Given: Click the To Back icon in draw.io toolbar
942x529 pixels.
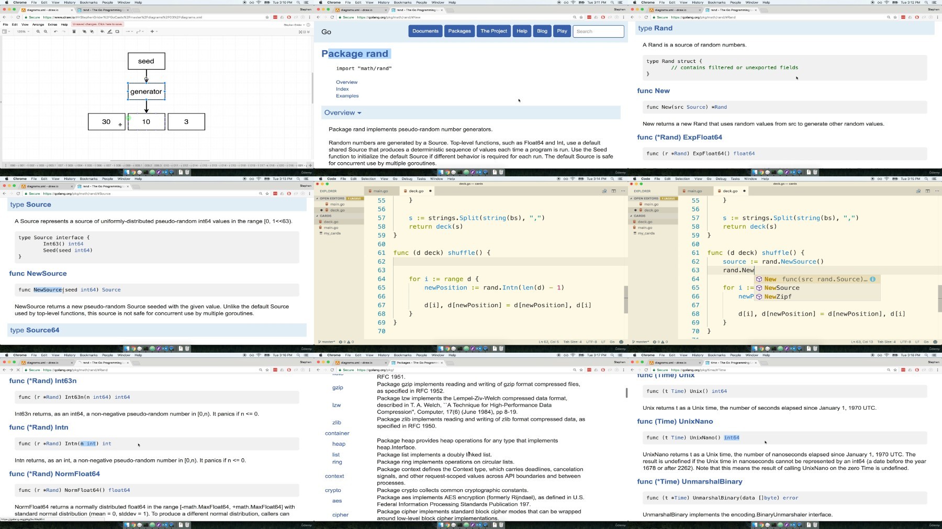Looking at the screenshot, I should pyautogui.click(x=92, y=31).
